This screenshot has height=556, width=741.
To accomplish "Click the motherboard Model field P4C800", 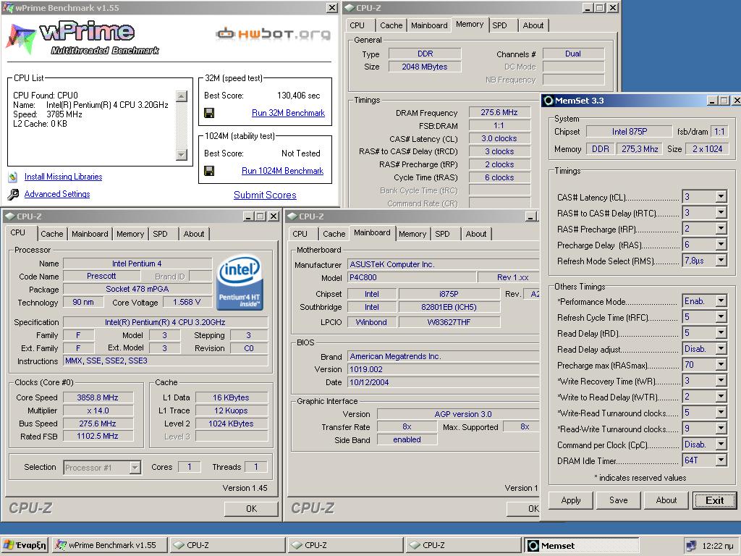I will (x=412, y=277).
